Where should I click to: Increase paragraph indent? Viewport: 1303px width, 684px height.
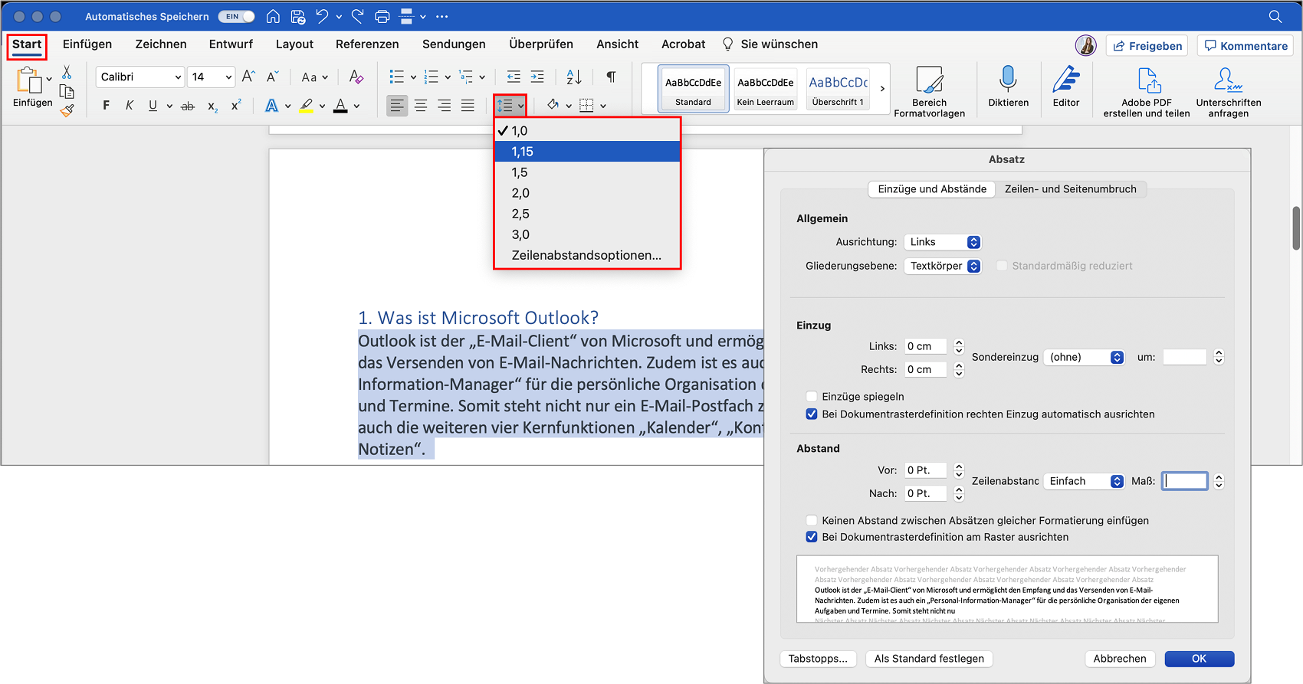(x=537, y=77)
